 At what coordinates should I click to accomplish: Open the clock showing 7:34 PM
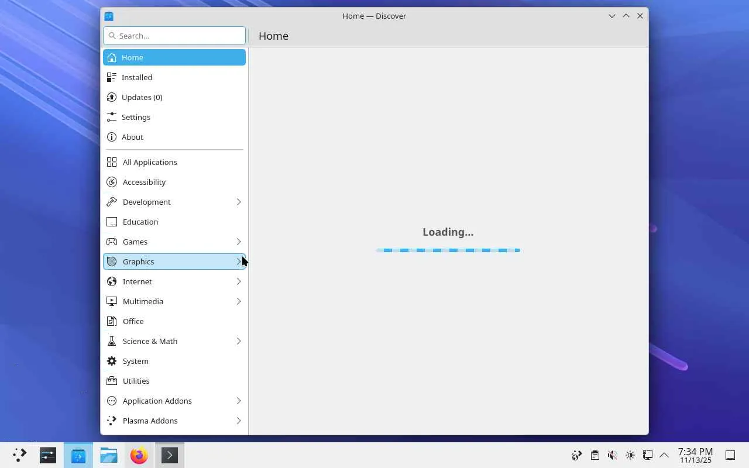[x=695, y=455]
